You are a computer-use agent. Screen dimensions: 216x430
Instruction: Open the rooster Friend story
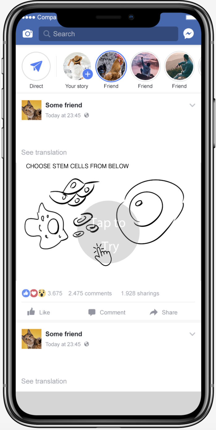[111, 66]
